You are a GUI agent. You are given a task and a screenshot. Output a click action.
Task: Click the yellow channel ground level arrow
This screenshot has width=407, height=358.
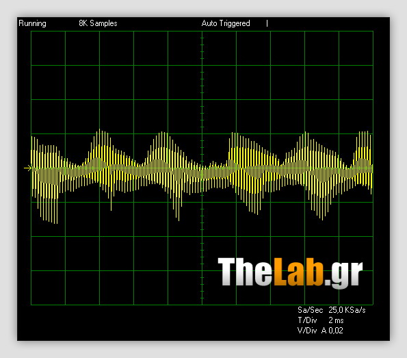point(27,168)
